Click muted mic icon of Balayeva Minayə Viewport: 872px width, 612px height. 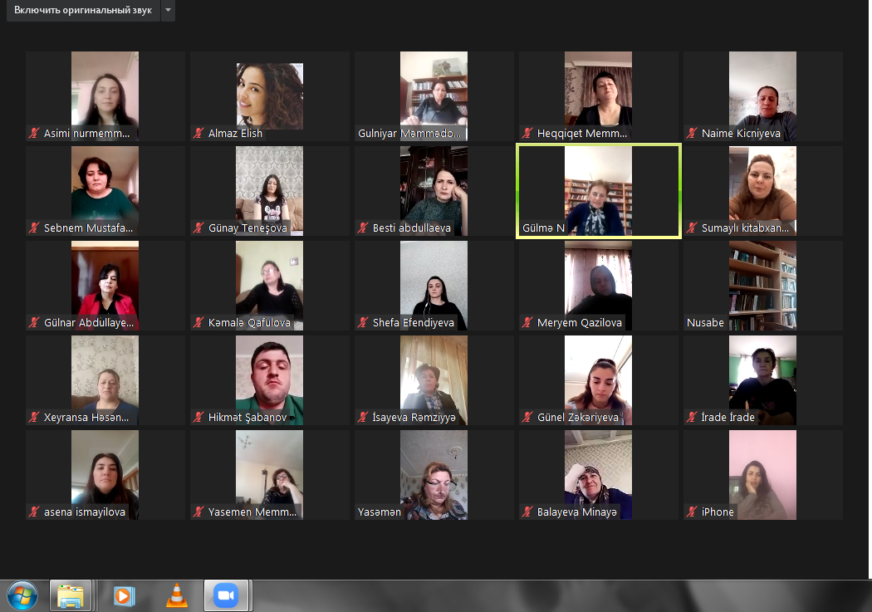[527, 512]
